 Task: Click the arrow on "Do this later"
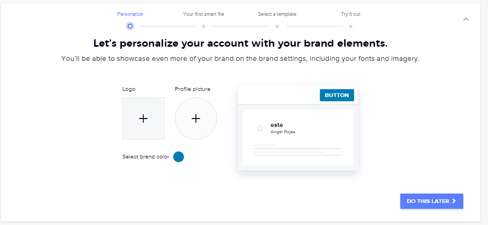click(454, 201)
